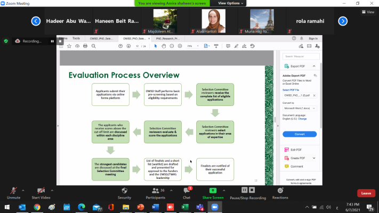Open the Reactions menu

pos(280,191)
